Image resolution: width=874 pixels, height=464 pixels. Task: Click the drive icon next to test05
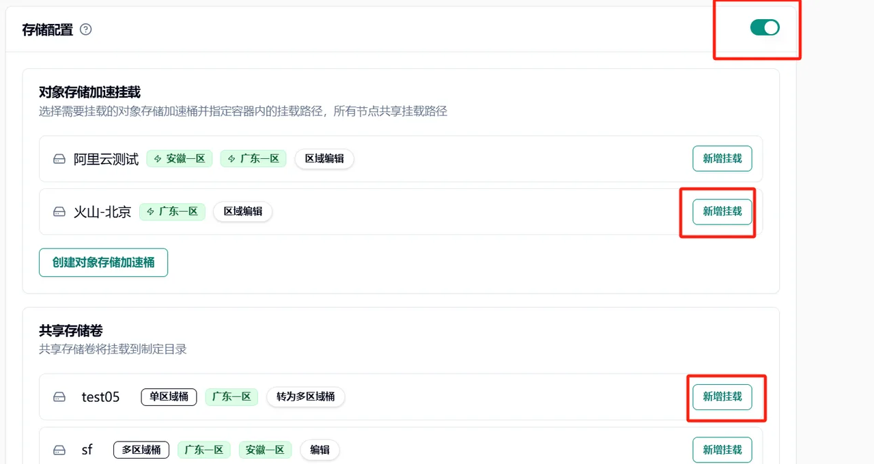(59, 397)
